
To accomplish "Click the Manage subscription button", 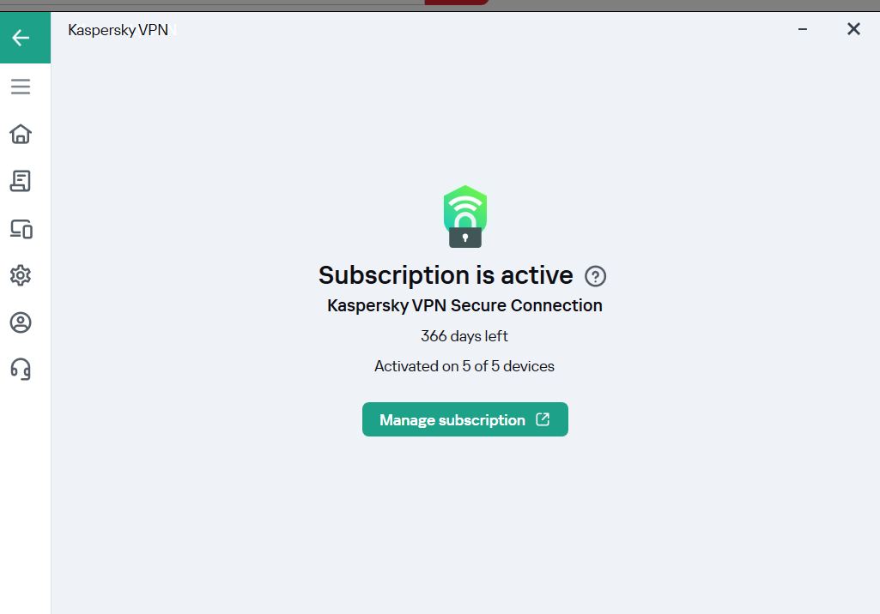I will (464, 419).
